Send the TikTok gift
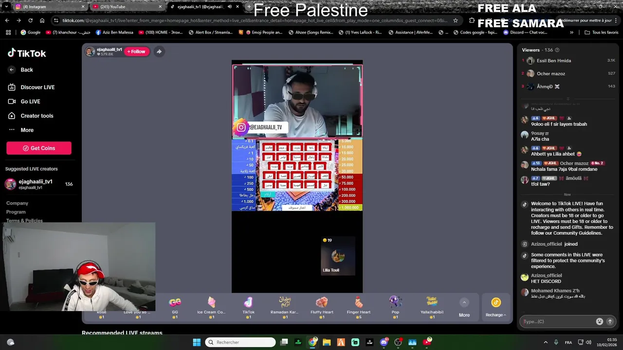 (x=248, y=307)
